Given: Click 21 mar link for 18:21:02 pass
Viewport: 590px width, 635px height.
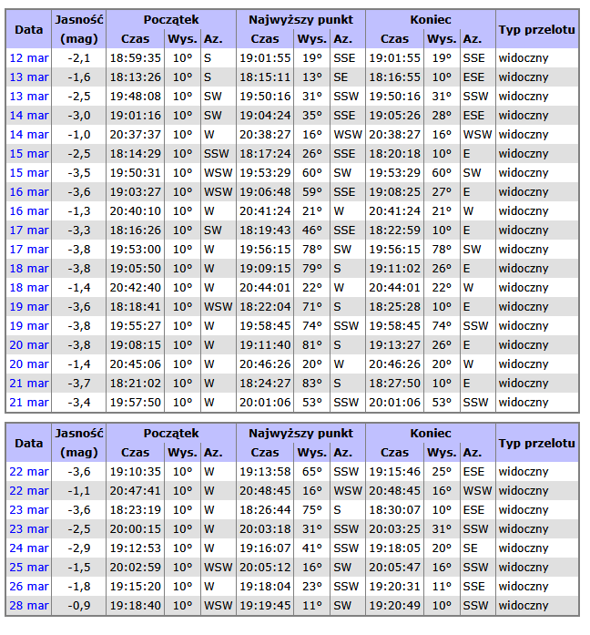Looking at the screenshot, I should tap(29, 383).
